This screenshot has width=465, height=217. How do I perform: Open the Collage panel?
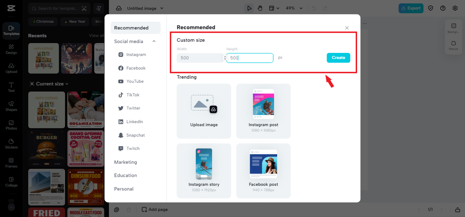11,182
